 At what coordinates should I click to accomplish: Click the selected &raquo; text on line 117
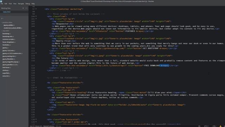[x=165, y=66]
